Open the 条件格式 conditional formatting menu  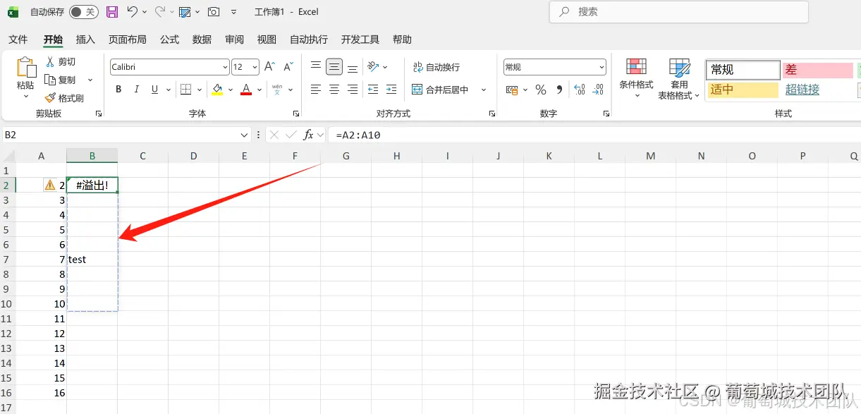click(636, 78)
